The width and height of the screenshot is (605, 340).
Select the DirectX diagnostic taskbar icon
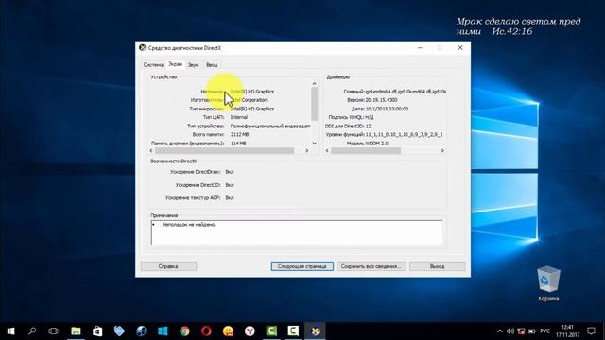pos(315,331)
